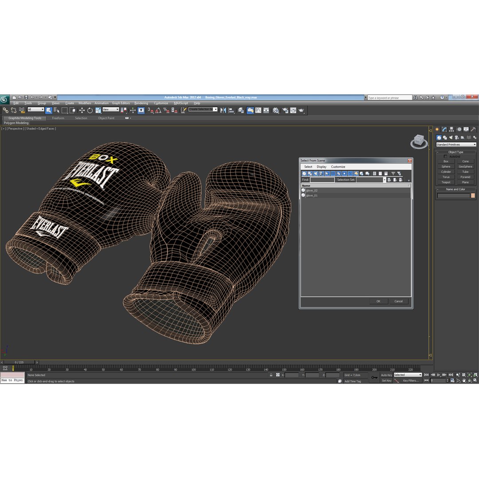Click Cancel in Select From Scene

click(398, 301)
